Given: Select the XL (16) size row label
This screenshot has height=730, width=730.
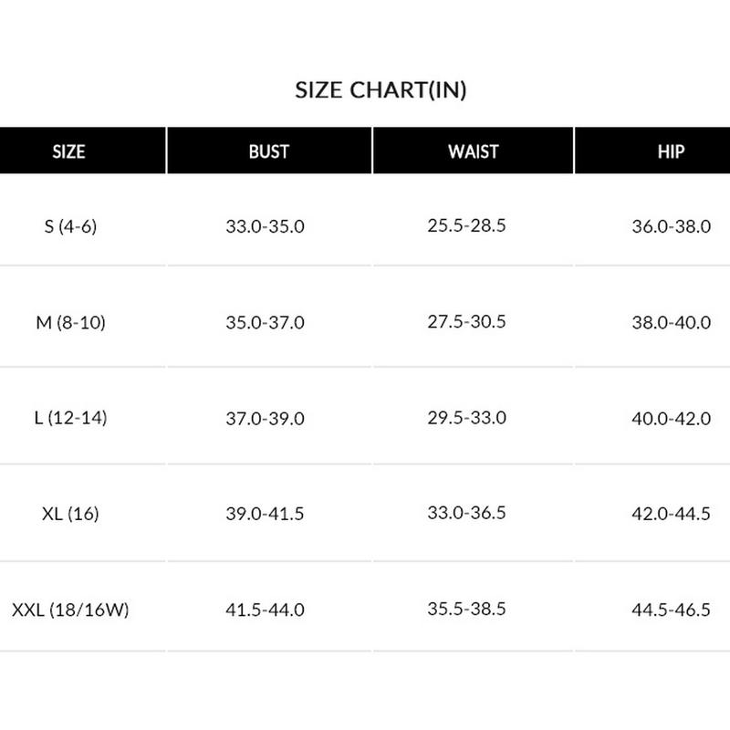Looking at the screenshot, I should click(70, 515).
